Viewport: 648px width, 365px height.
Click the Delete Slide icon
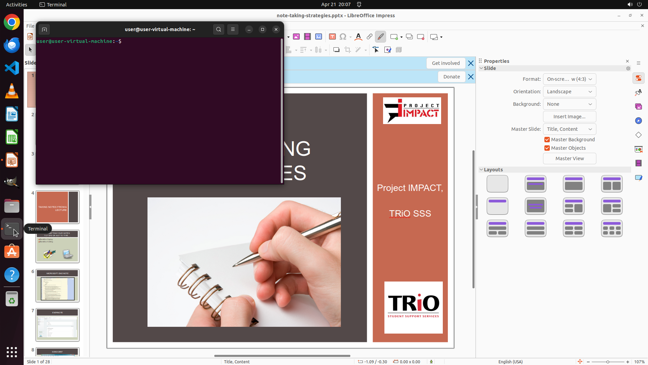tap(421, 37)
